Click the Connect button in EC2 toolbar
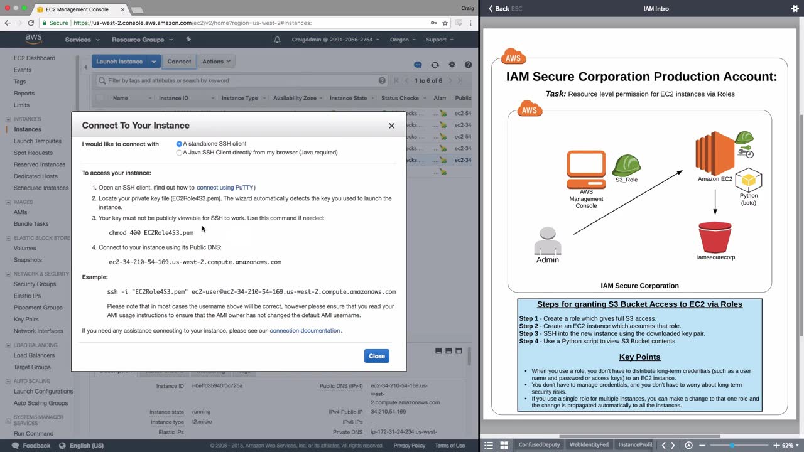The image size is (804, 452). coord(179,62)
